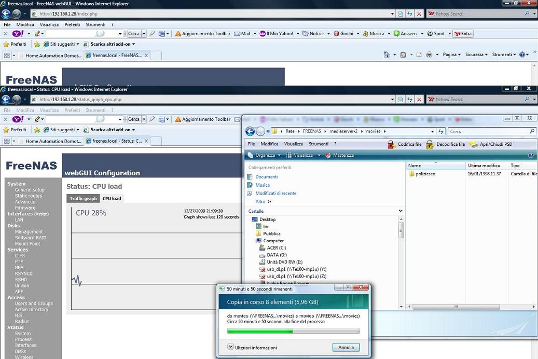Open Modifica menu in Explorer window
The width and height of the screenshot is (538, 359).
(269, 144)
